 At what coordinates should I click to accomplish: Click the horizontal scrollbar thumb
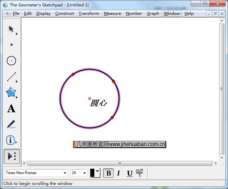point(120,164)
